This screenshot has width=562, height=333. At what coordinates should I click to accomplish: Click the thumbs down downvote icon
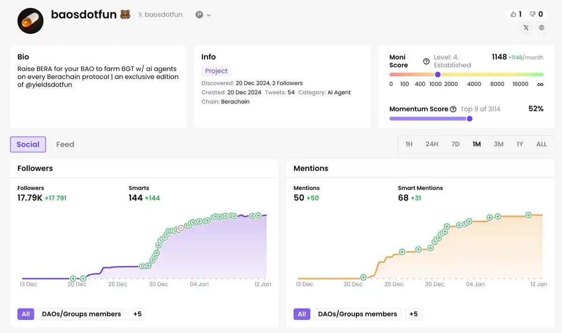(532, 14)
